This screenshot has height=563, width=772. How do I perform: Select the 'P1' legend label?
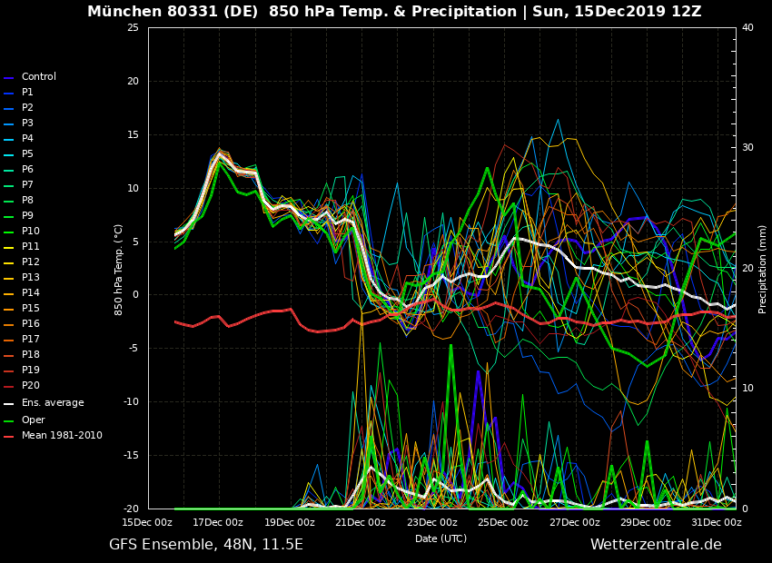(27, 92)
